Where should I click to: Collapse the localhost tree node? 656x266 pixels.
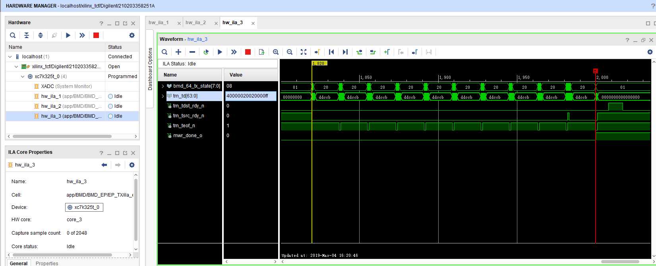10,57
